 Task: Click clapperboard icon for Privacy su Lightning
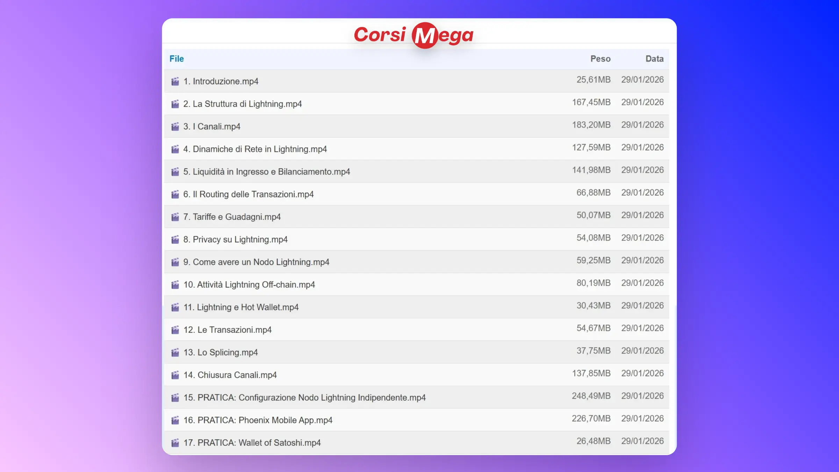(x=175, y=239)
